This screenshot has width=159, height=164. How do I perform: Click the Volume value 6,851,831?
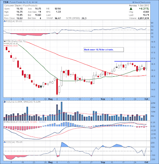[143, 18]
